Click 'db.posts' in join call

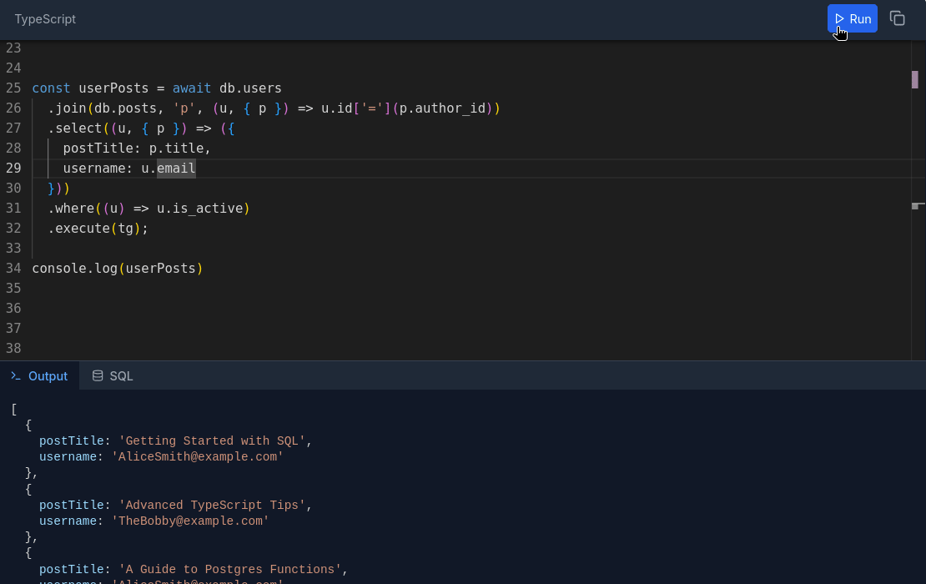125,108
